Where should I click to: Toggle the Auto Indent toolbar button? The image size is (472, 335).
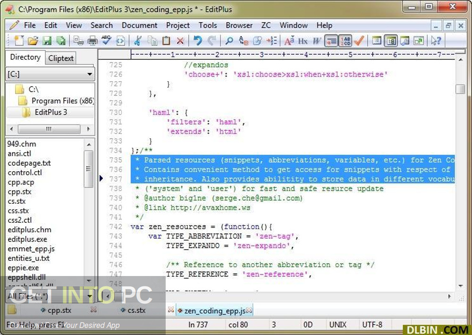click(x=331, y=41)
